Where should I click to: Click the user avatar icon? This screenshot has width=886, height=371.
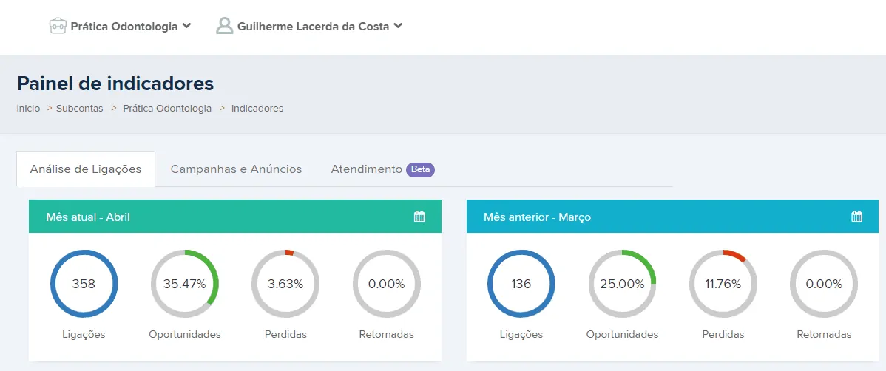click(x=224, y=27)
